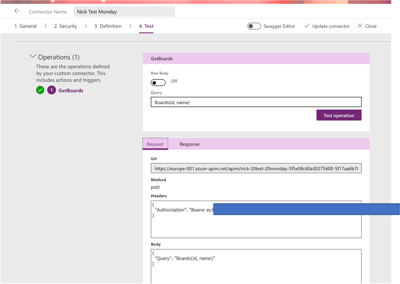The height and width of the screenshot is (284, 400).
Task: Toggle the Swagger Editor switch
Action: (254, 26)
